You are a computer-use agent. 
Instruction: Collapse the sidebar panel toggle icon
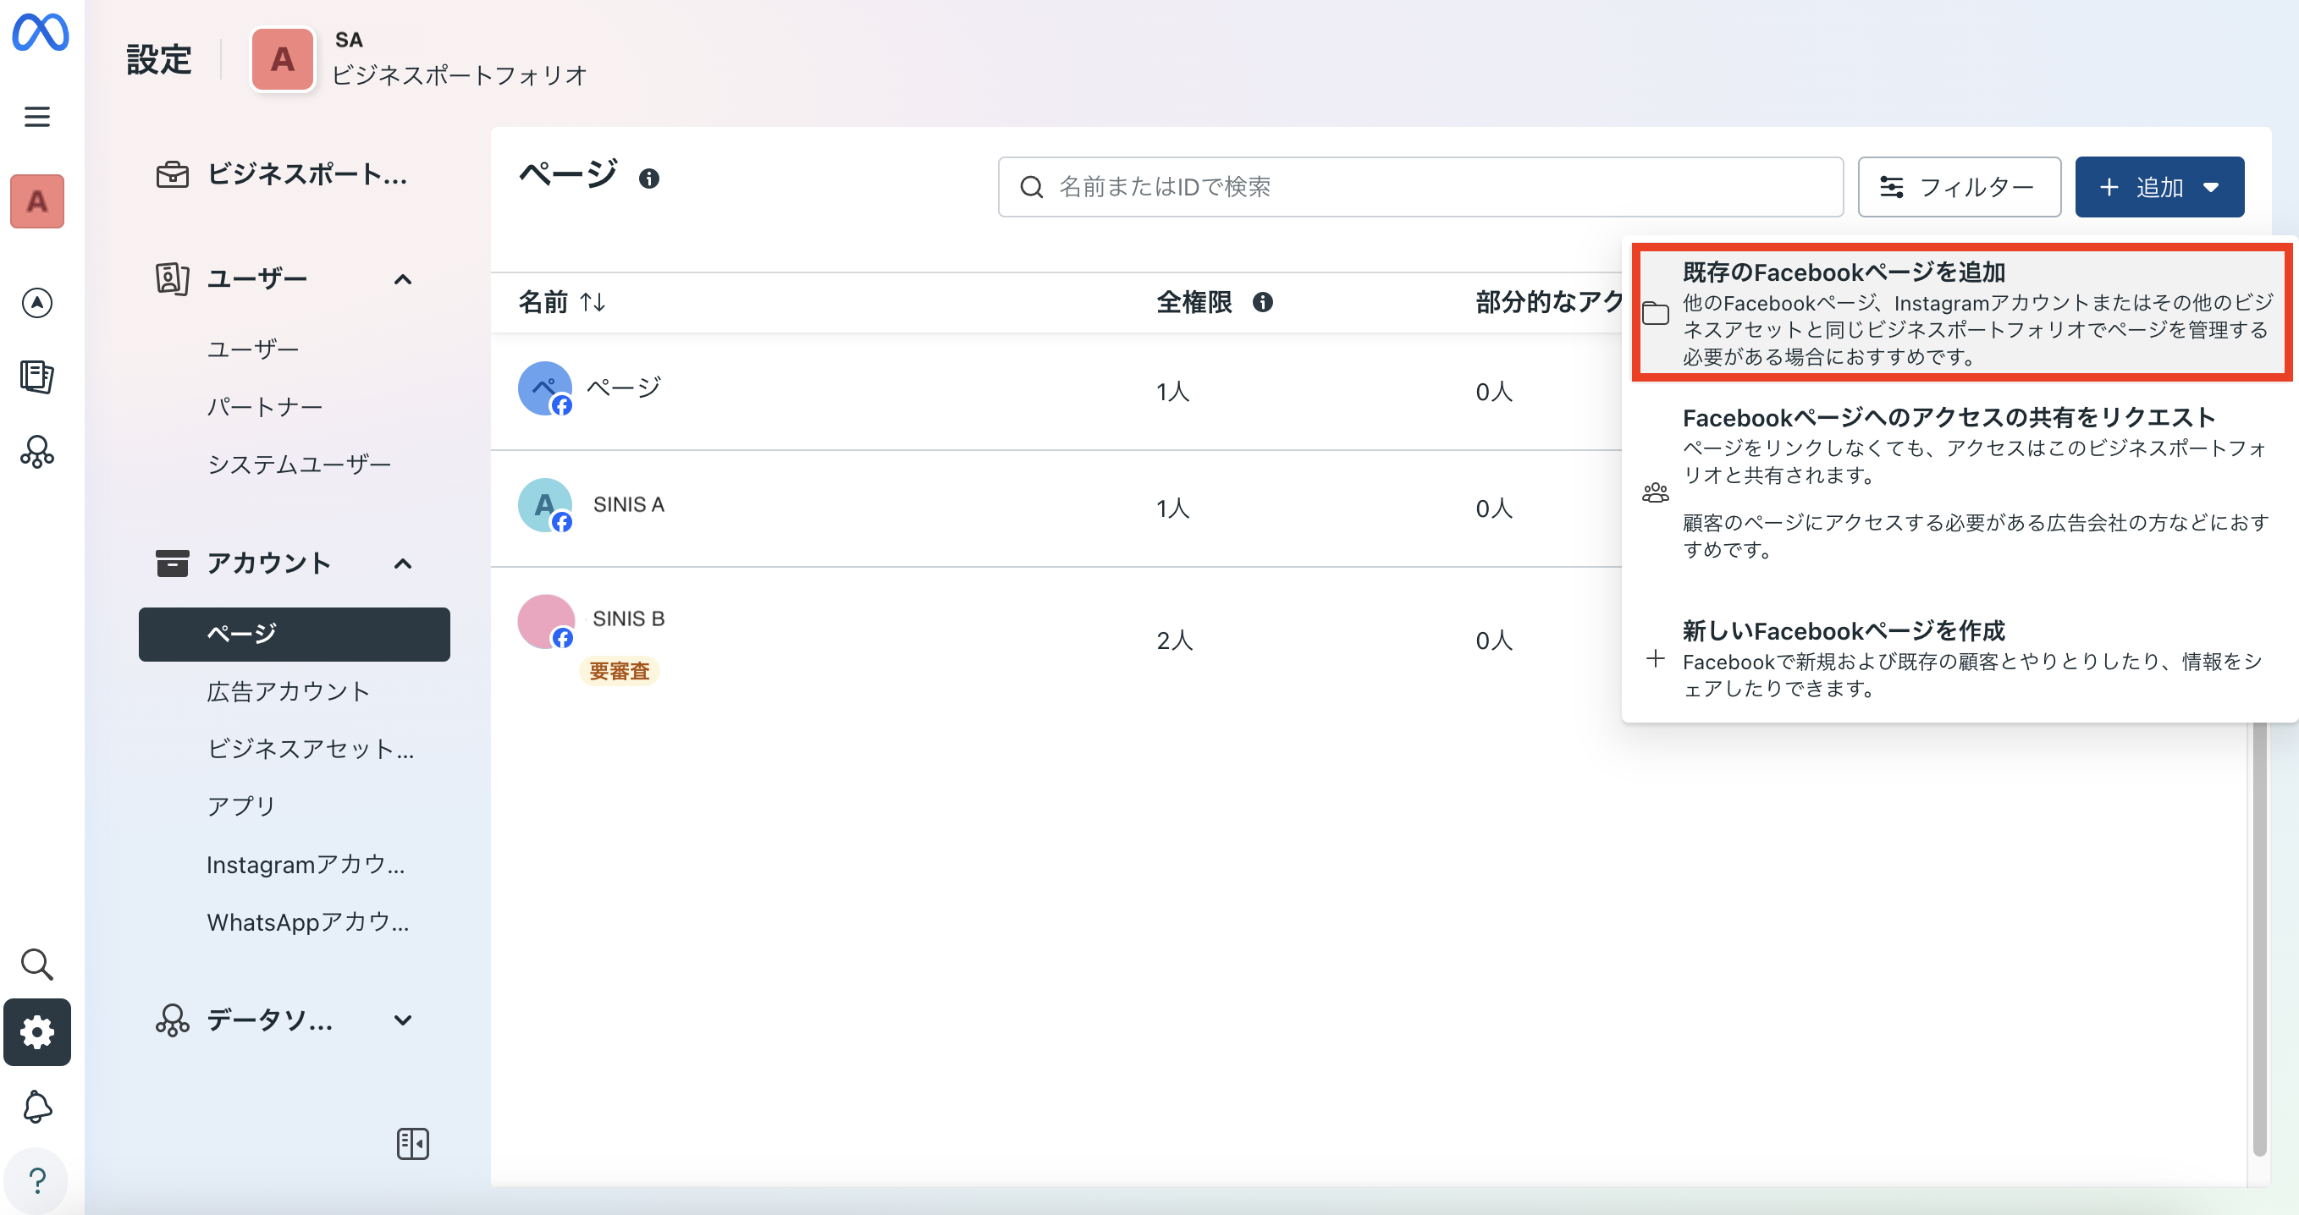pos(412,1144)
